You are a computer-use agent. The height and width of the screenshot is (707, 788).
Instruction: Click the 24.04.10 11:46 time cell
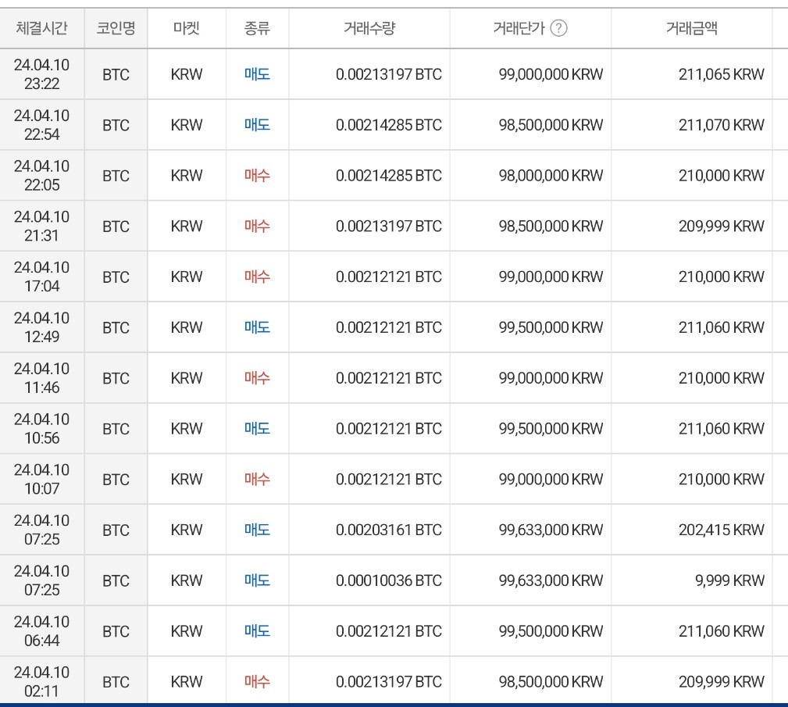click(41, 377)
